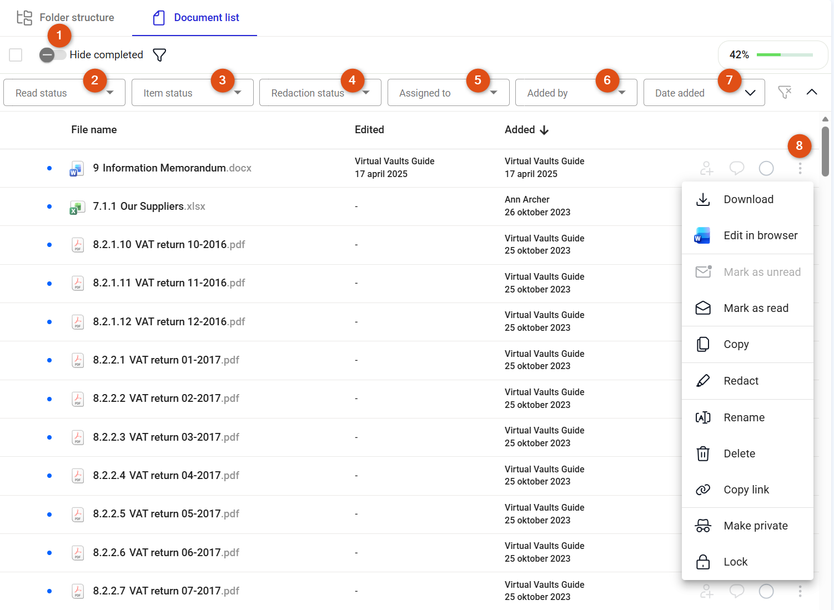
Task: Open 8.2.2.6 VAT return 06-2017.pdf
Action: (x=166, y=552)
